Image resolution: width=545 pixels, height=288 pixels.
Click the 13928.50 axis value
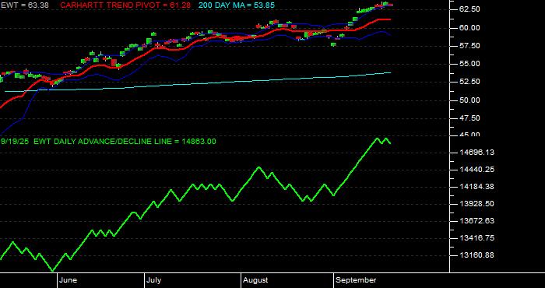477,204
